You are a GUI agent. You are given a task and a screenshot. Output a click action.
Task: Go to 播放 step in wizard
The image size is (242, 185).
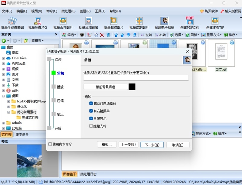60,87
